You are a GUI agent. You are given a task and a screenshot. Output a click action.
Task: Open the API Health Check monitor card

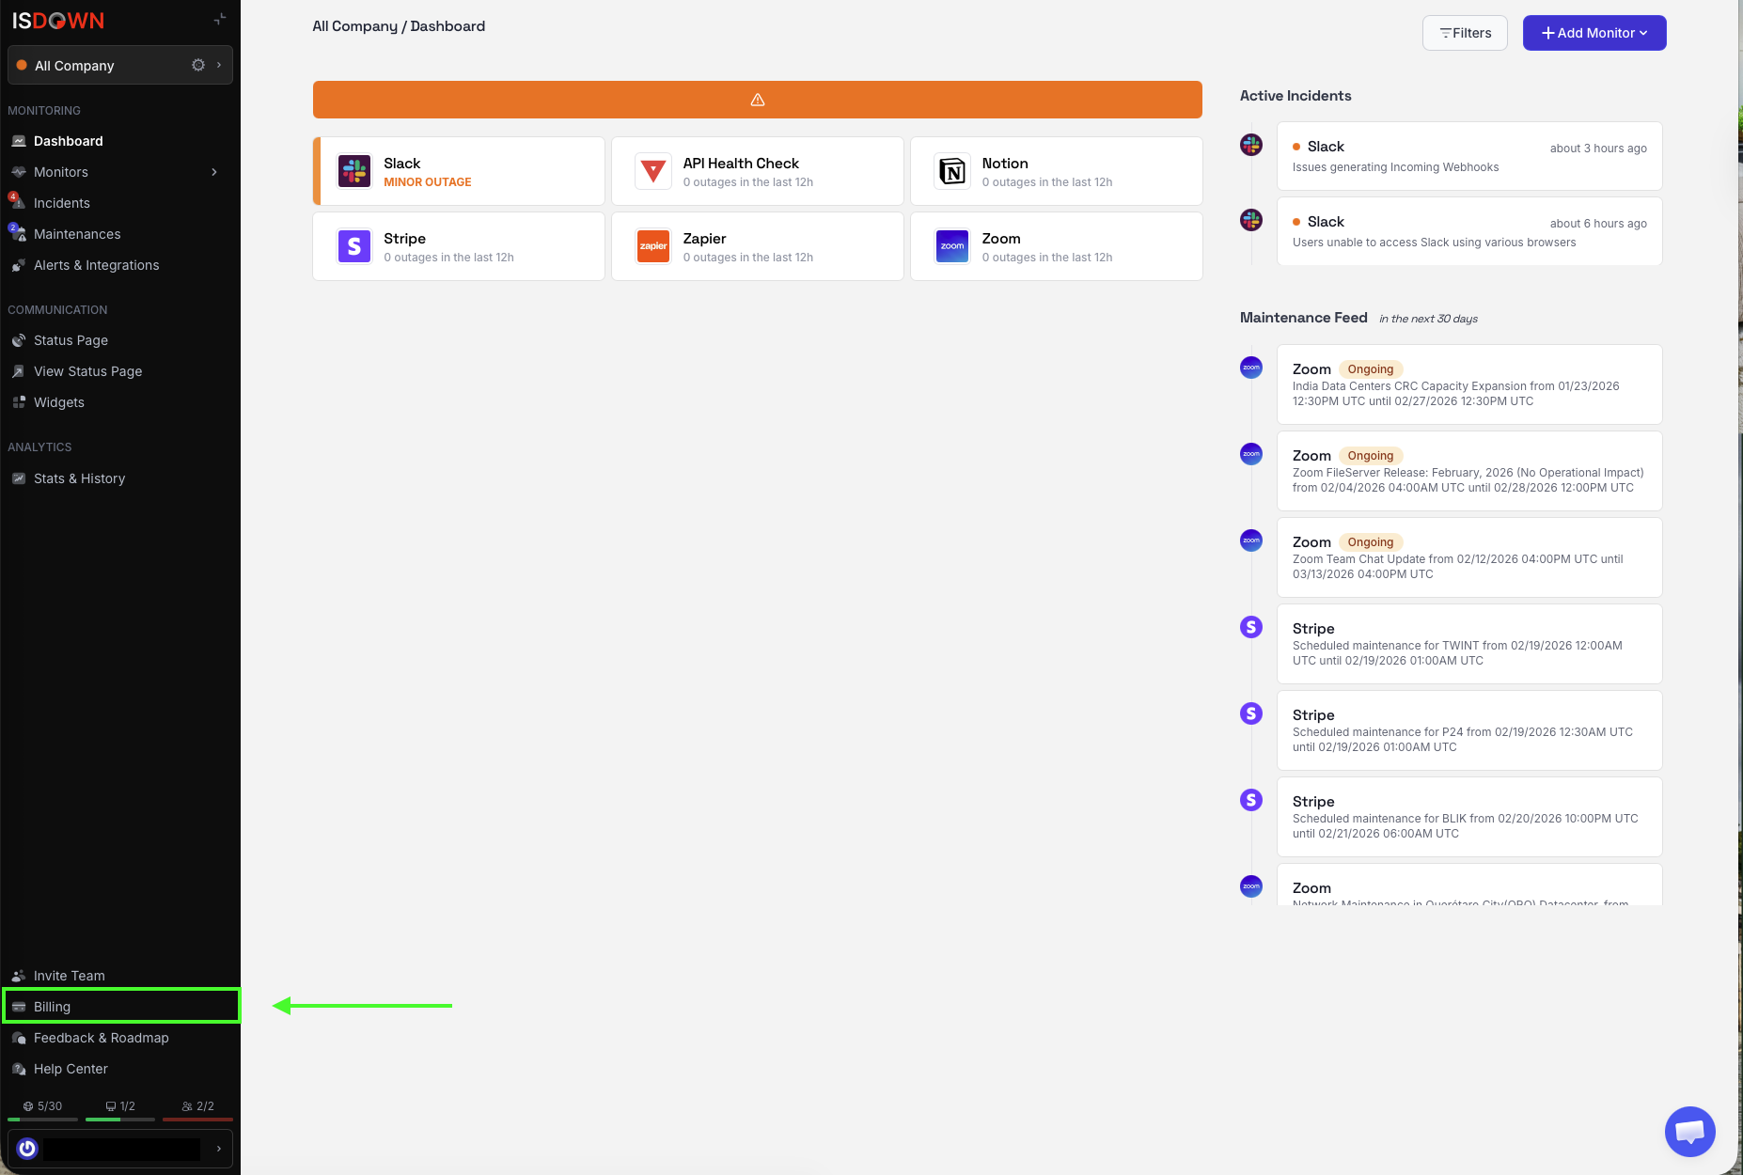[757, 171]
